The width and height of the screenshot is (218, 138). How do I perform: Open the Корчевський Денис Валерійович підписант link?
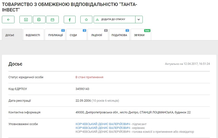coord(103,124)
